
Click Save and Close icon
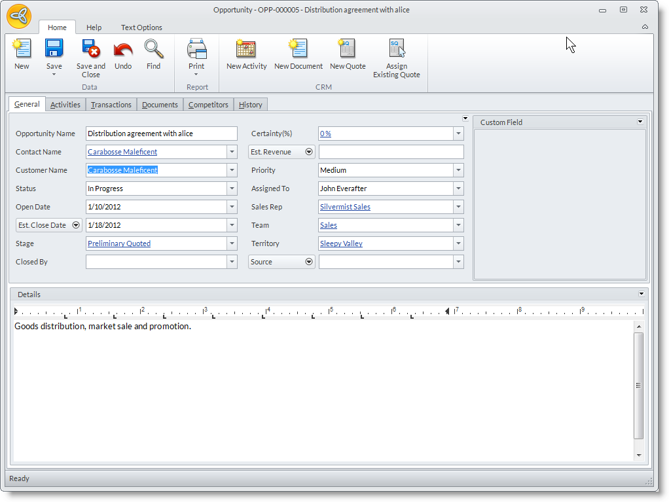coord(90,49)
